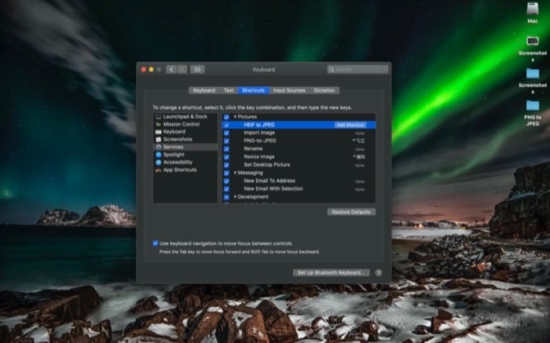Click the 'none' shortcut for Import Image

click(360, 133)
